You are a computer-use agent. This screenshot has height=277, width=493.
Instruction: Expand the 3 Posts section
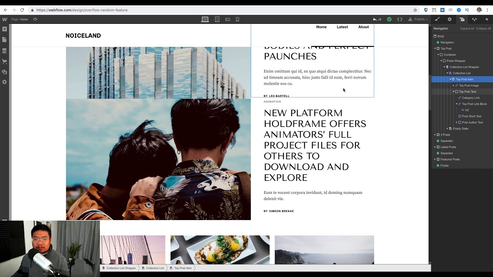435,135
